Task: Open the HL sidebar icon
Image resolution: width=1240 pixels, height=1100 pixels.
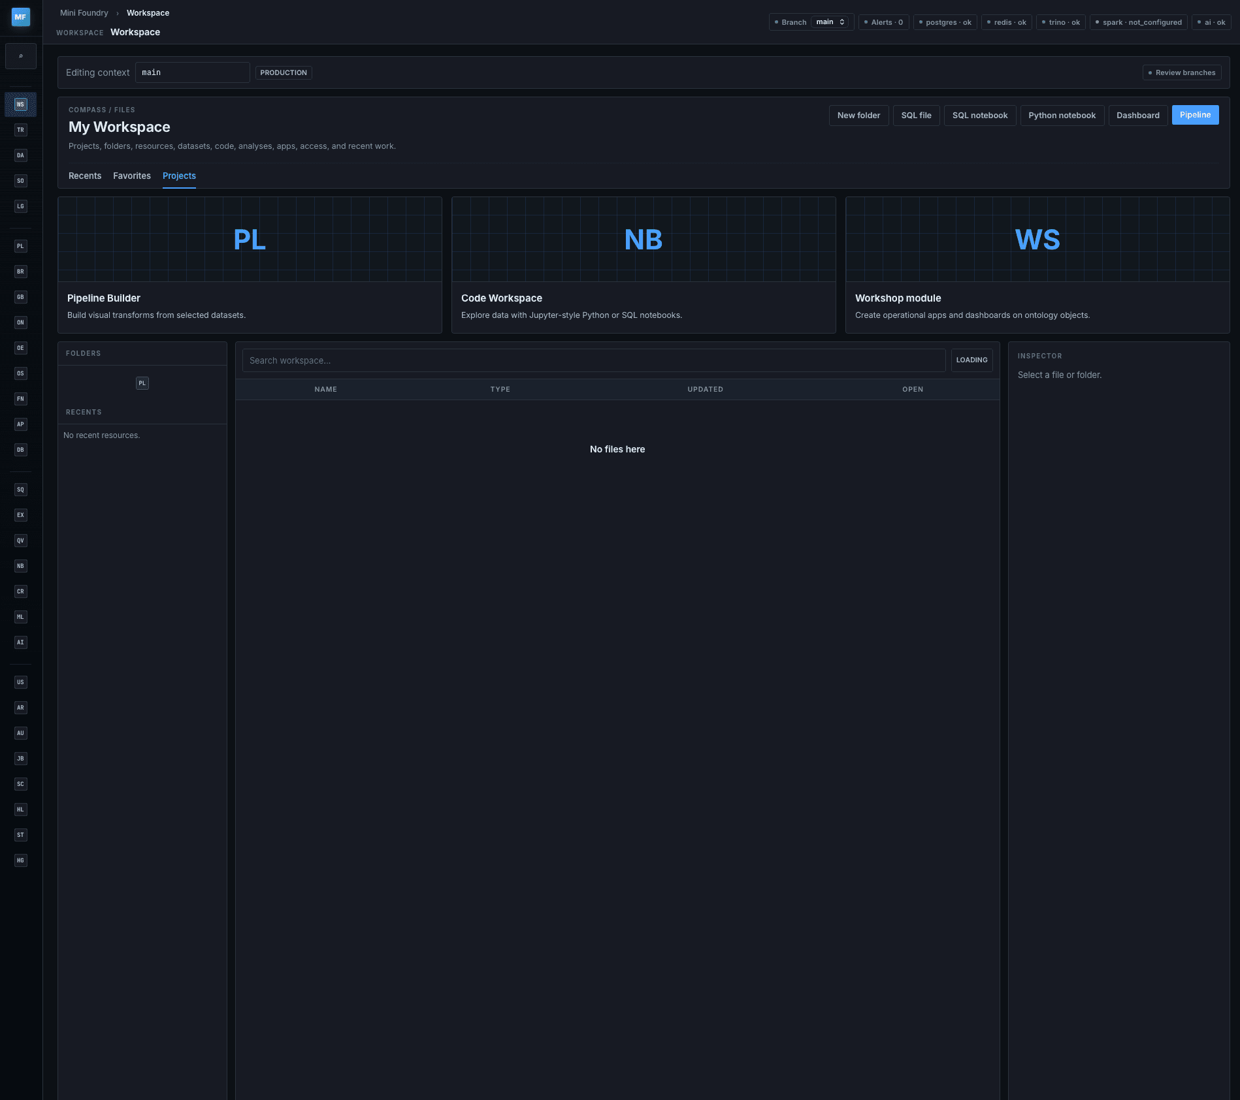Action: tap(20, 809)
